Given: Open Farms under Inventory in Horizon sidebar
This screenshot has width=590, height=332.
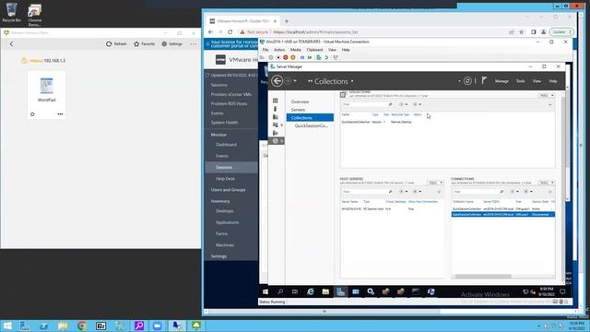Looking at the screenshot, I should 221,233.
